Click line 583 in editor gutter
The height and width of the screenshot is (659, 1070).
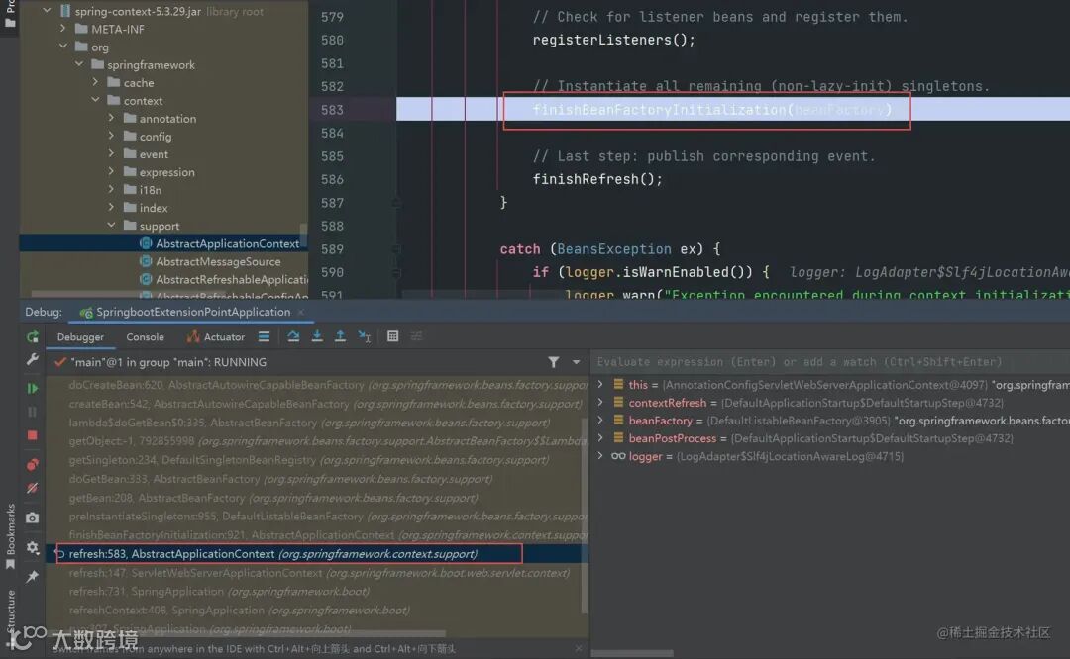(332, 110)
